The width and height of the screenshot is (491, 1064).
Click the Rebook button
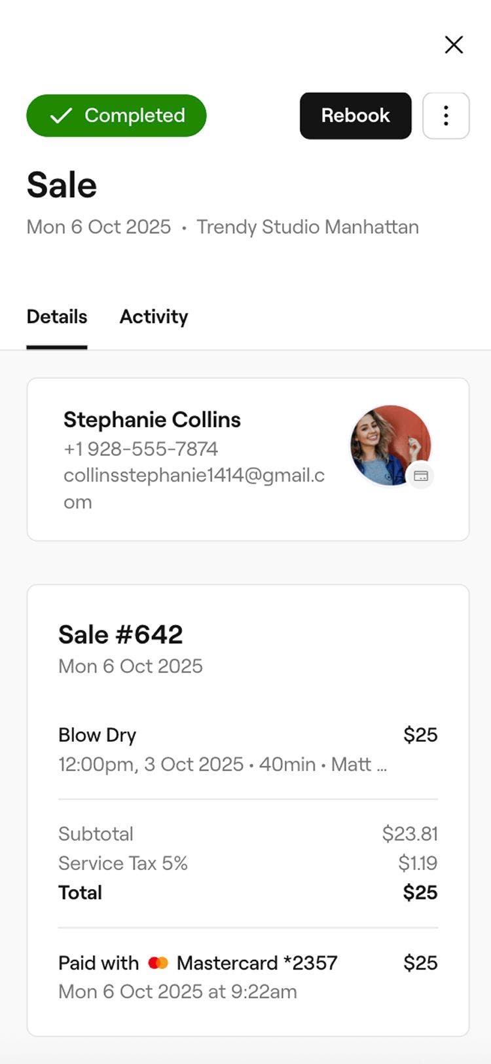tap(355, 116)
